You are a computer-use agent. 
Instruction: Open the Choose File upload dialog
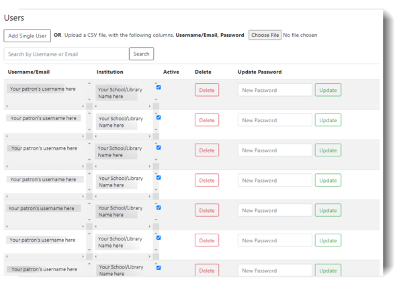click(265, 35)
